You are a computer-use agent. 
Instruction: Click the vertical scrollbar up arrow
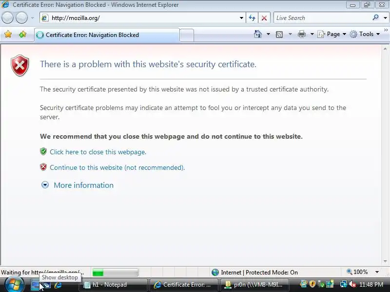[385, 49]
